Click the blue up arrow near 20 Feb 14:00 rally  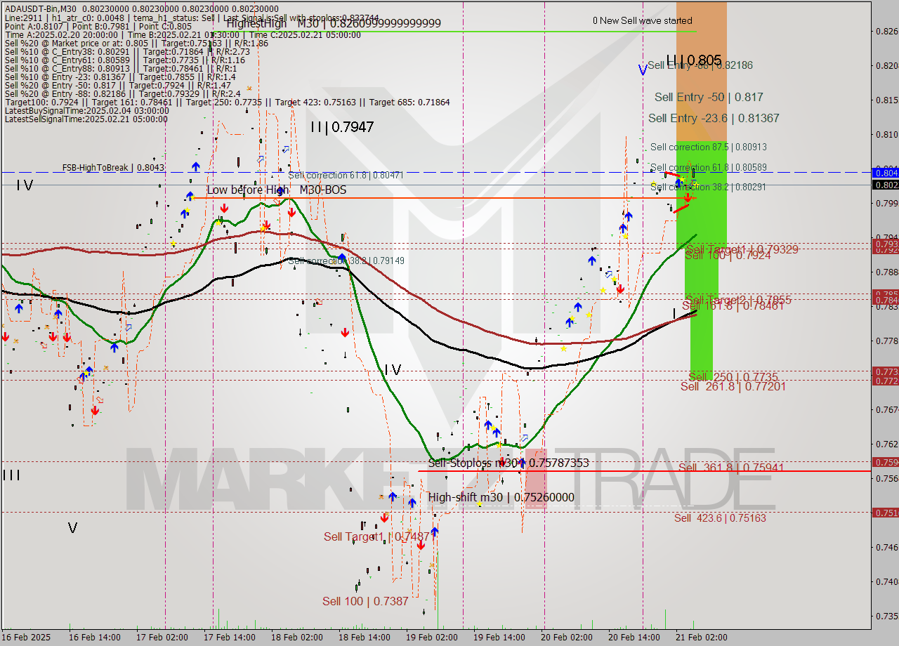(629, 216)
